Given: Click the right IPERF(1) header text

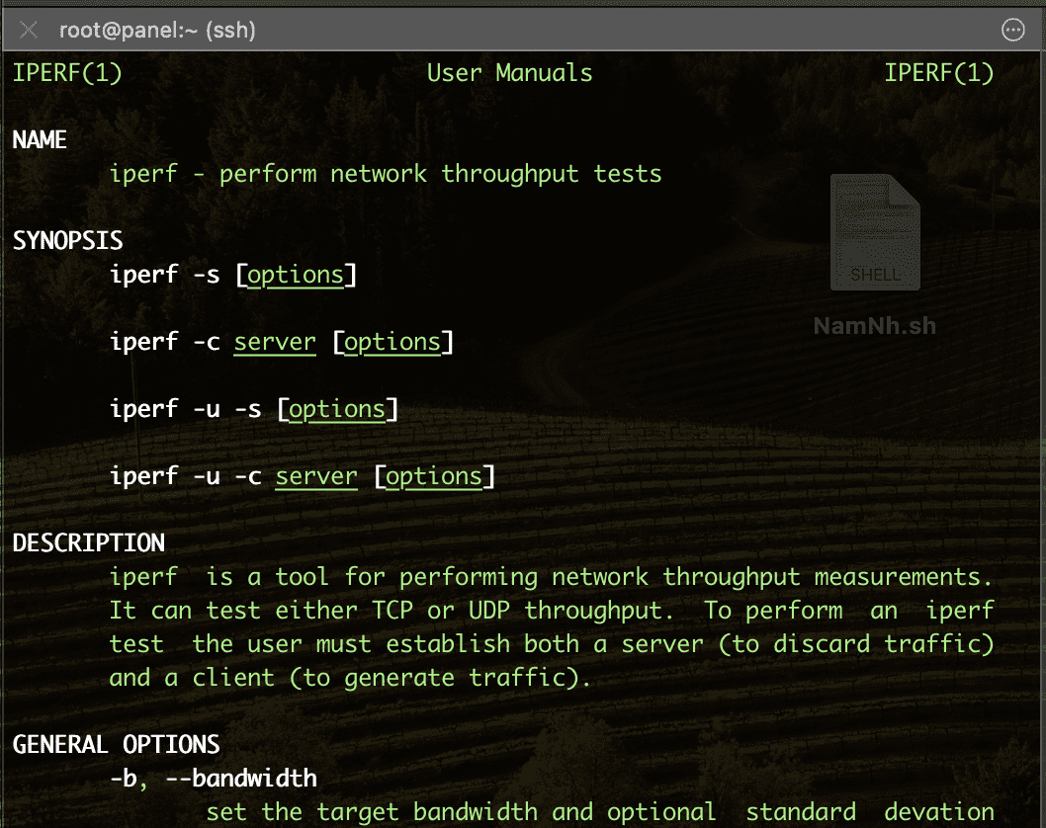Looking at the screenshot, I should click(x=938, y=73).
